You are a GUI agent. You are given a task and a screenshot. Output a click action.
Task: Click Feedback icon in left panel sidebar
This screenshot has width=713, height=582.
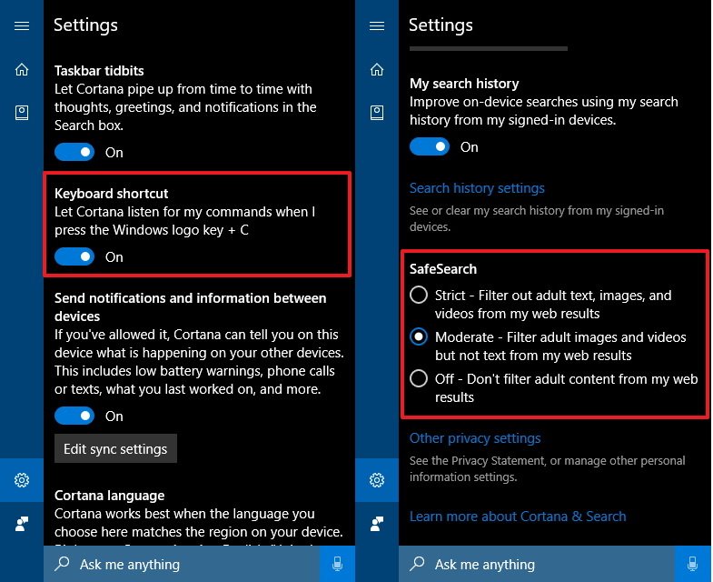[x=22, y=523]
